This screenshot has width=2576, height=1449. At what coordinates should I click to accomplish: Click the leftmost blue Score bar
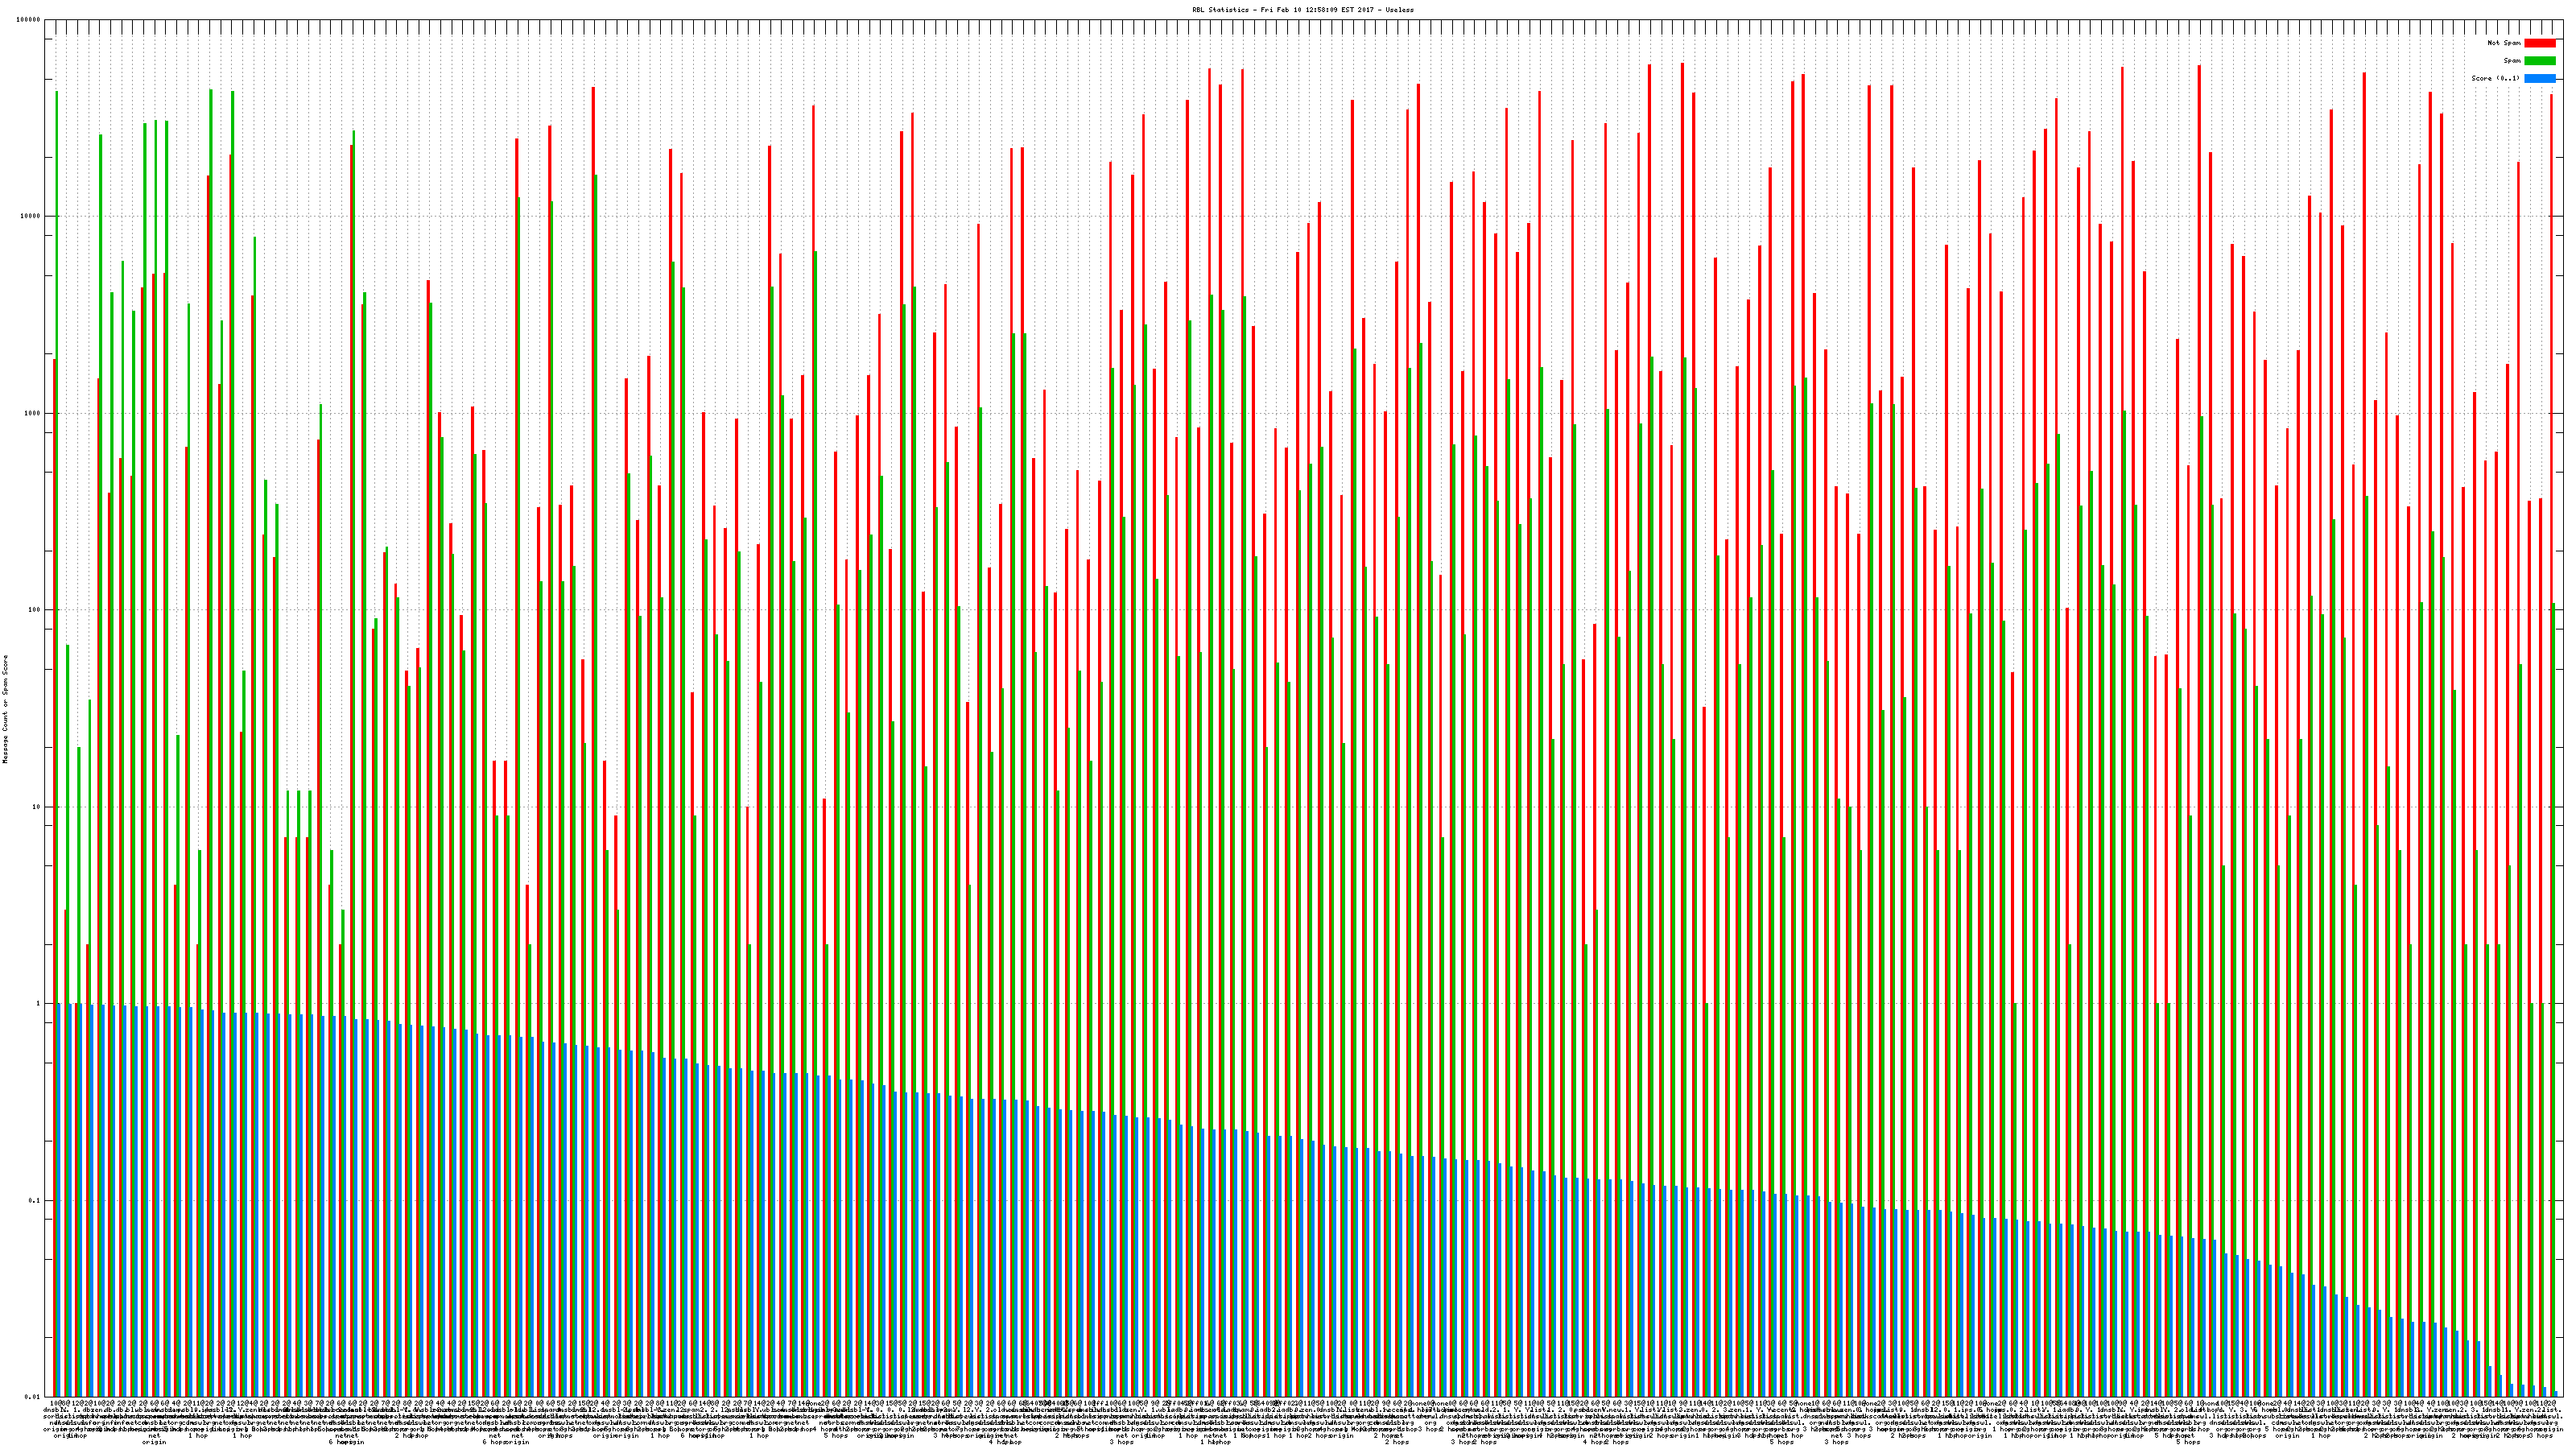point(59,1200)
